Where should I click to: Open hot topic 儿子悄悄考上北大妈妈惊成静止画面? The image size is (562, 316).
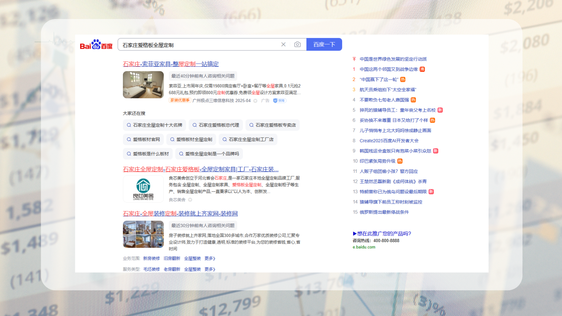395,130
